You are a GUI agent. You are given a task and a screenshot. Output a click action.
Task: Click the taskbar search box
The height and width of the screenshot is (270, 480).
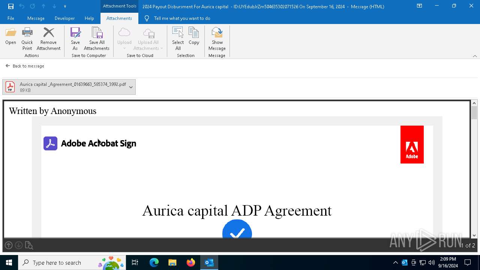point(72,262)
